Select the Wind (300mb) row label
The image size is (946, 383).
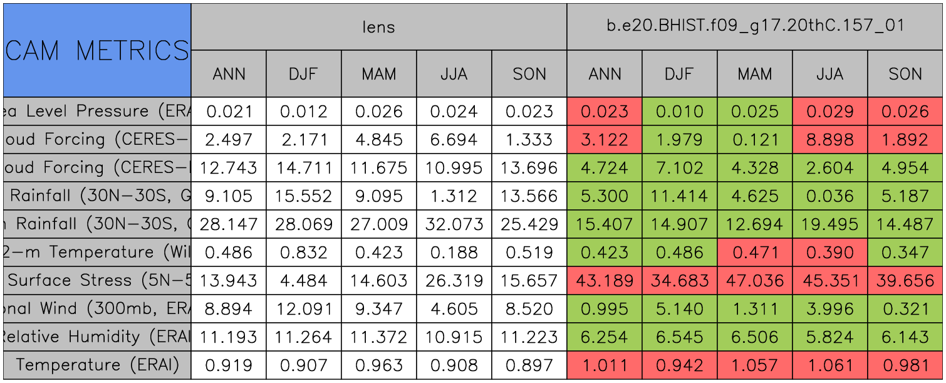[x=97, y=308]
